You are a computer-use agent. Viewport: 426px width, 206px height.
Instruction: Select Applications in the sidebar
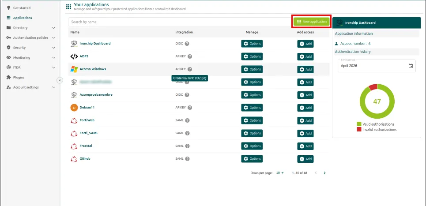click(23, 18)
